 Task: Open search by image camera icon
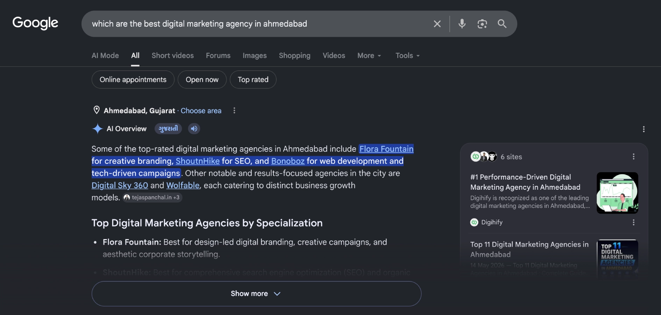point(482,24)
